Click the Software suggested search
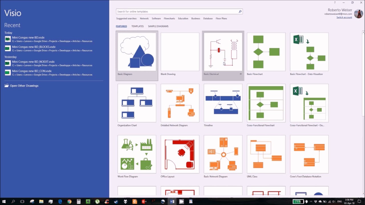The image size is (365, 205). coord(156,19)
